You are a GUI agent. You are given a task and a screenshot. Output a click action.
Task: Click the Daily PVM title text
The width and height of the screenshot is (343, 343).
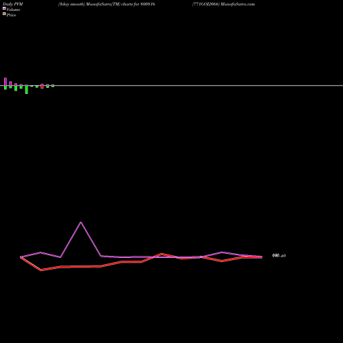(13, 4)
